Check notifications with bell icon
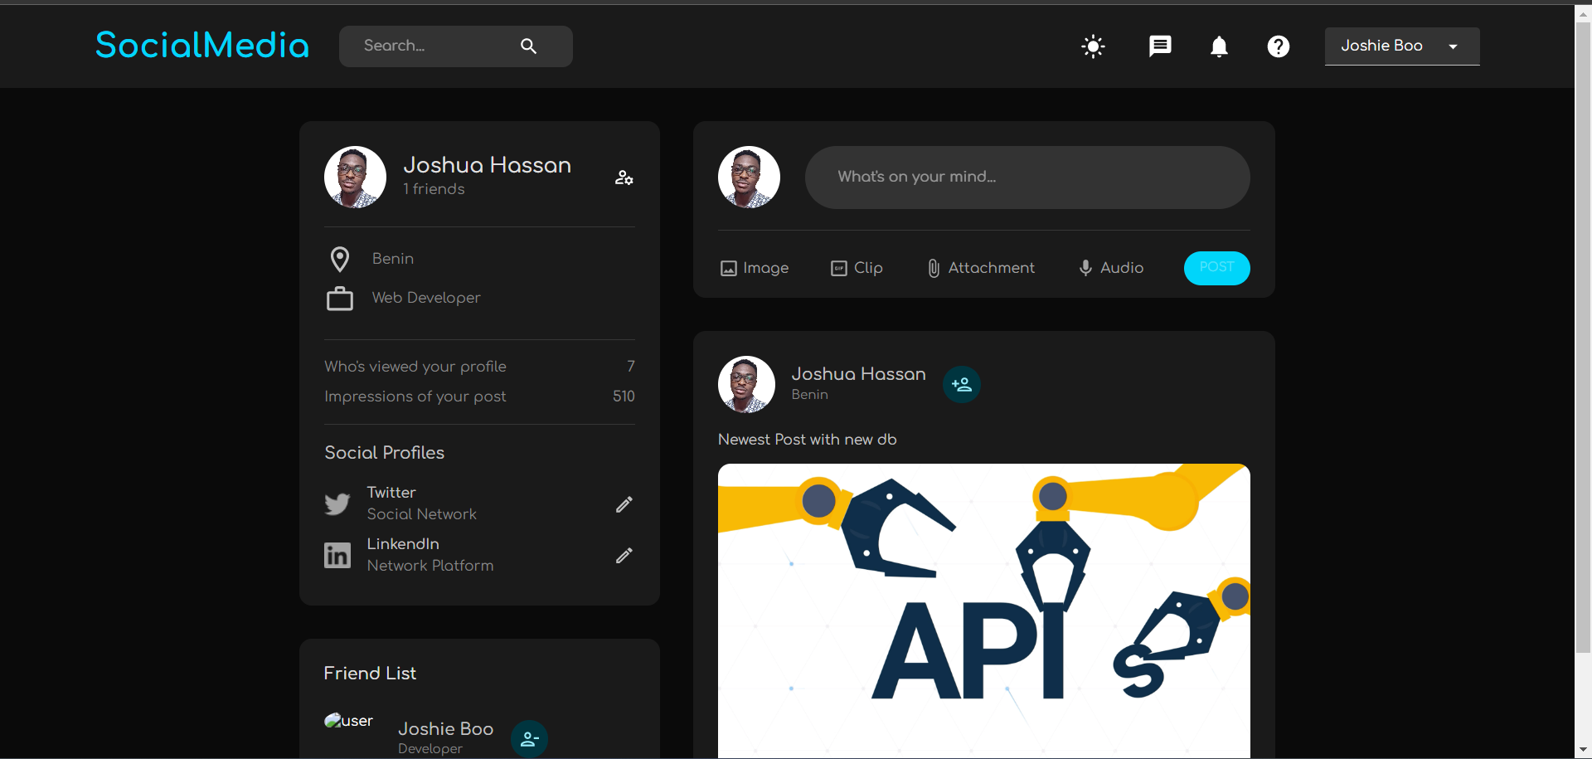 [1219, 46]
